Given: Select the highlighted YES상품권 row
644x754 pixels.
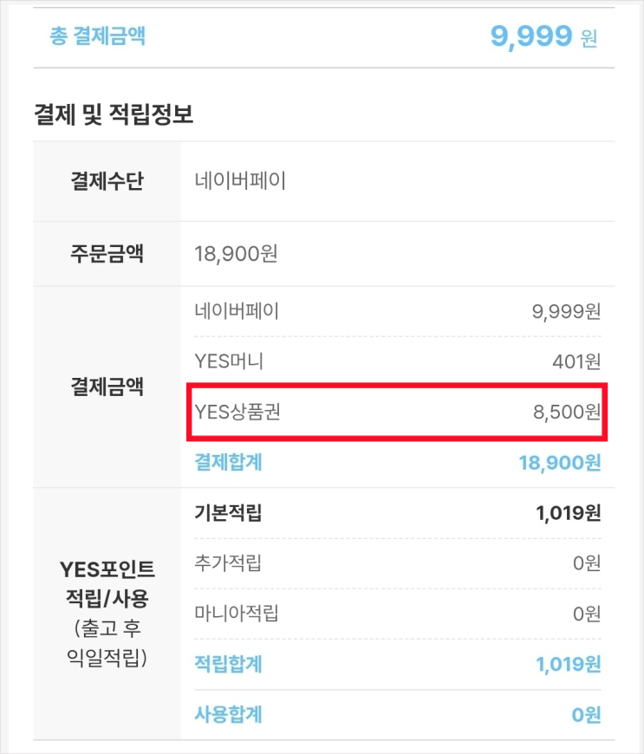Looking at the screenshot, I should [397, 412].
